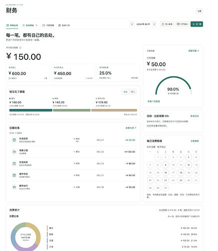Select day 23 in the calendar
The width and height of the screenshot is (218, 251).
[x=165, y=180]
